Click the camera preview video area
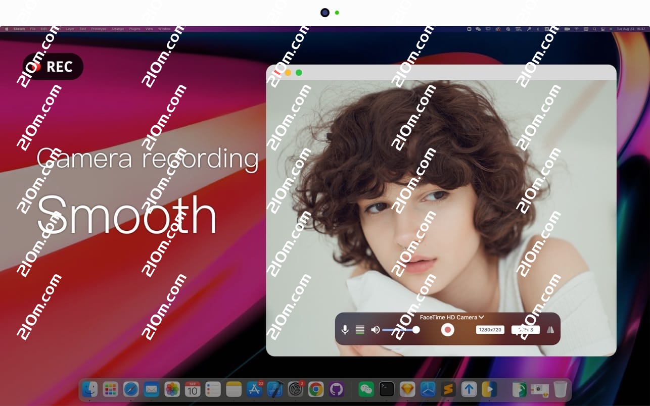Screen dimensions: 650x406 click(440, 202)
